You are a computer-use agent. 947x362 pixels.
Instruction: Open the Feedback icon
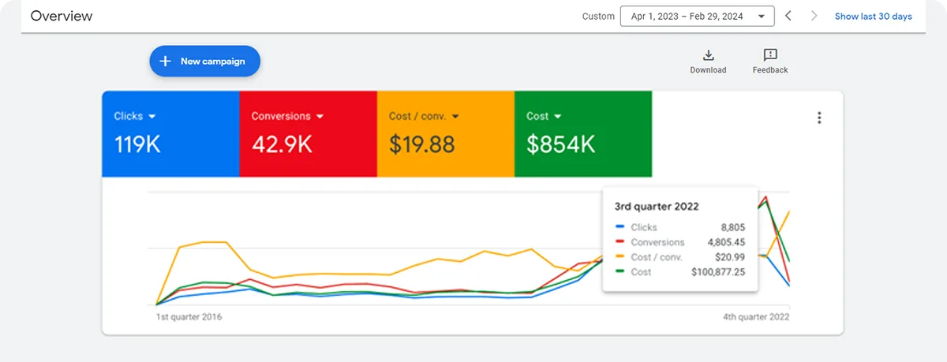pos(770,55)
